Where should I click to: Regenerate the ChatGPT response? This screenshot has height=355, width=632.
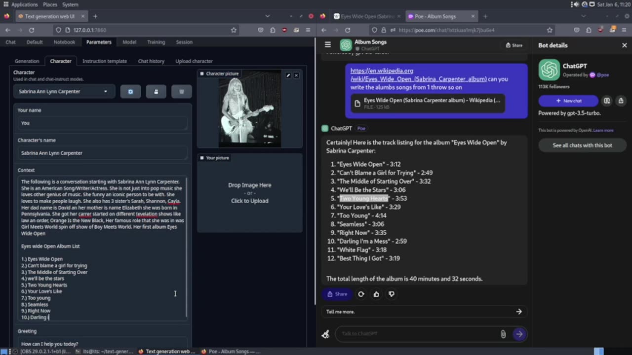[x=361, y=294]
